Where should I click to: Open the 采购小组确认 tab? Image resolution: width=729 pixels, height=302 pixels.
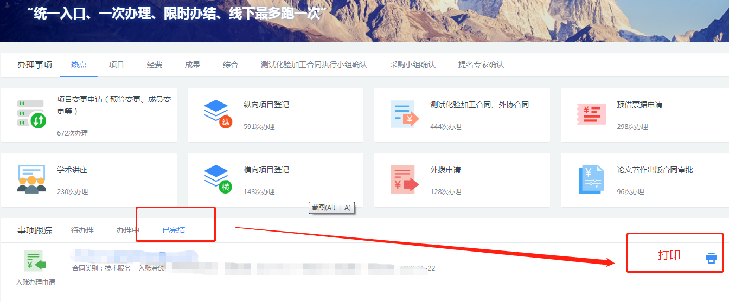coord(413,65)
